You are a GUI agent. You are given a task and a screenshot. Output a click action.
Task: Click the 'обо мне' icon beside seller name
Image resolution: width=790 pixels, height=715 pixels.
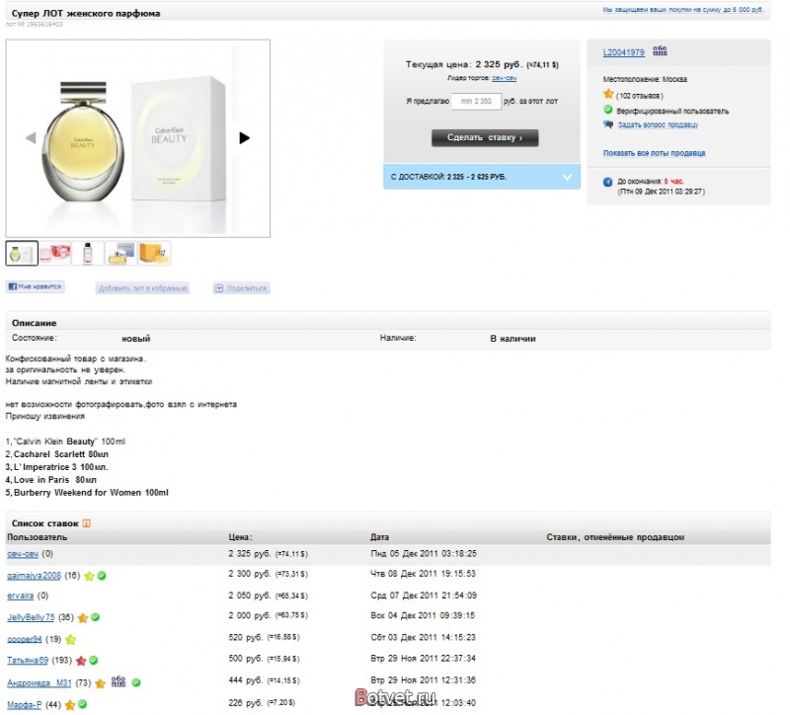[660, 51]
